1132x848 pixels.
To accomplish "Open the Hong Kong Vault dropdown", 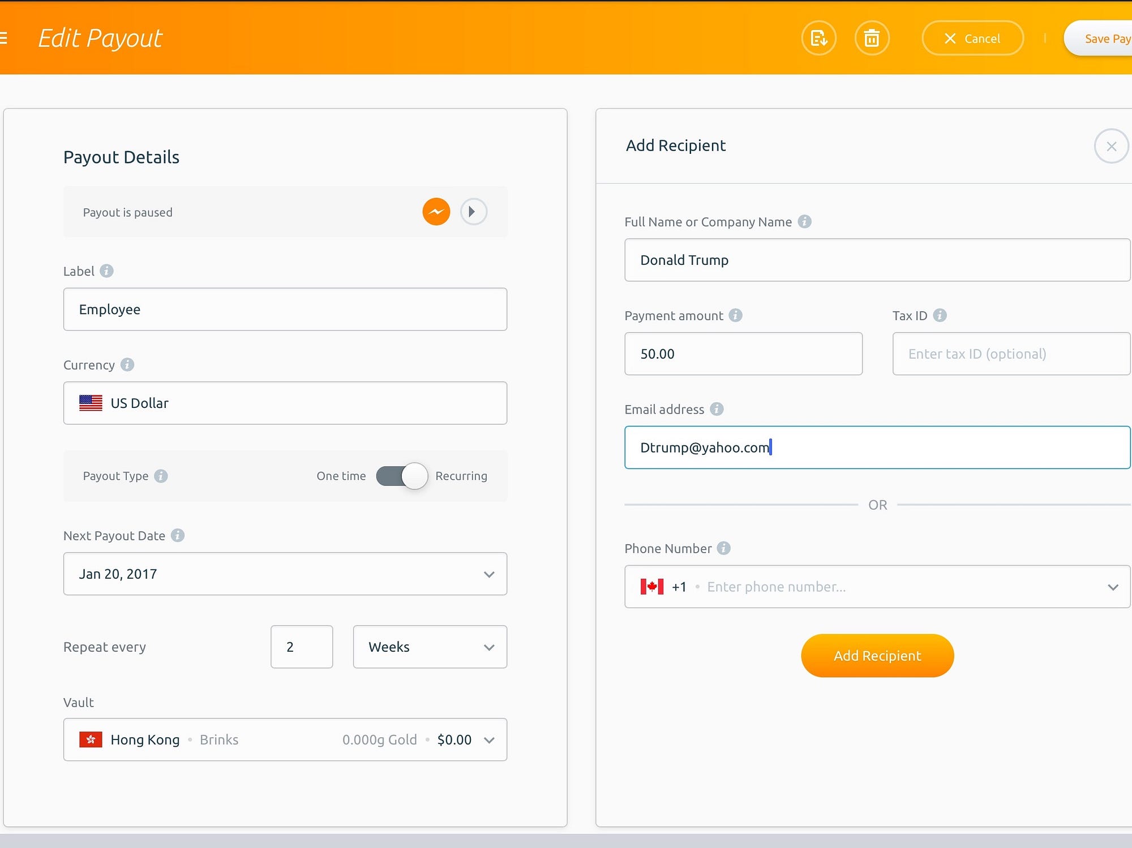I will [489, 740].
